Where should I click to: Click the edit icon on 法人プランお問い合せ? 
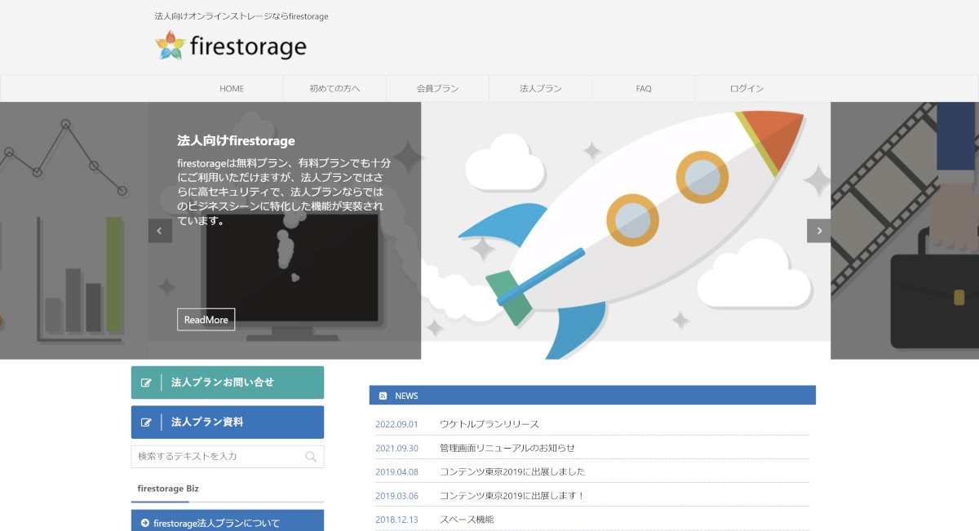click(146, 383)
